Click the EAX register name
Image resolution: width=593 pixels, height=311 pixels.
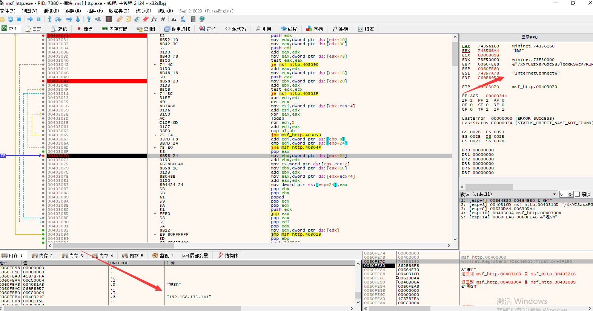[x=466, y=46]
